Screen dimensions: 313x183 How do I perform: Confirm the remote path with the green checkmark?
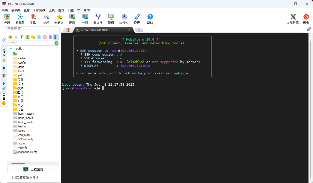tap(56, 43)
